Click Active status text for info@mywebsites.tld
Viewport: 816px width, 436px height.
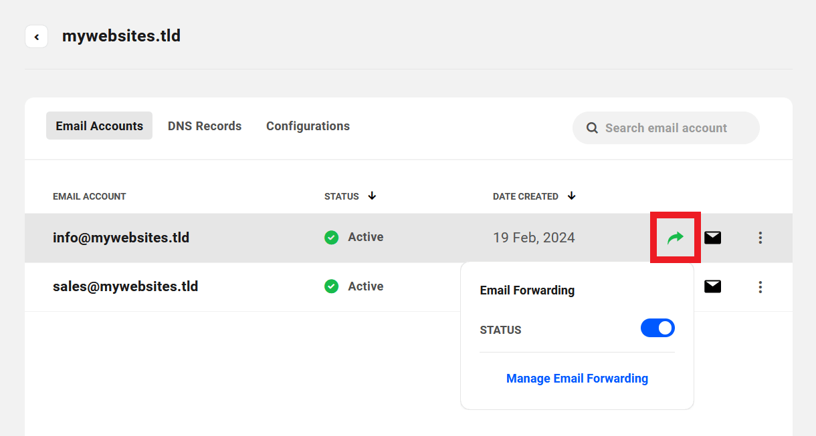pyautogui.click(x=366, y=237)
